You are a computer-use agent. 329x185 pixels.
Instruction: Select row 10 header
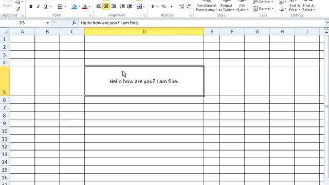[x=5, y=131]
